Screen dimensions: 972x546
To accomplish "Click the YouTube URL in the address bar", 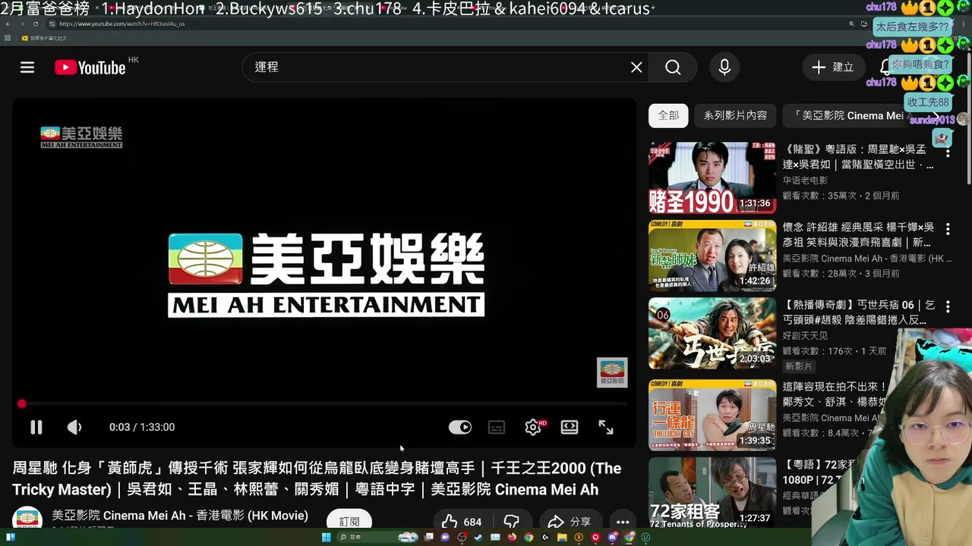I will [x=121, y=24].
